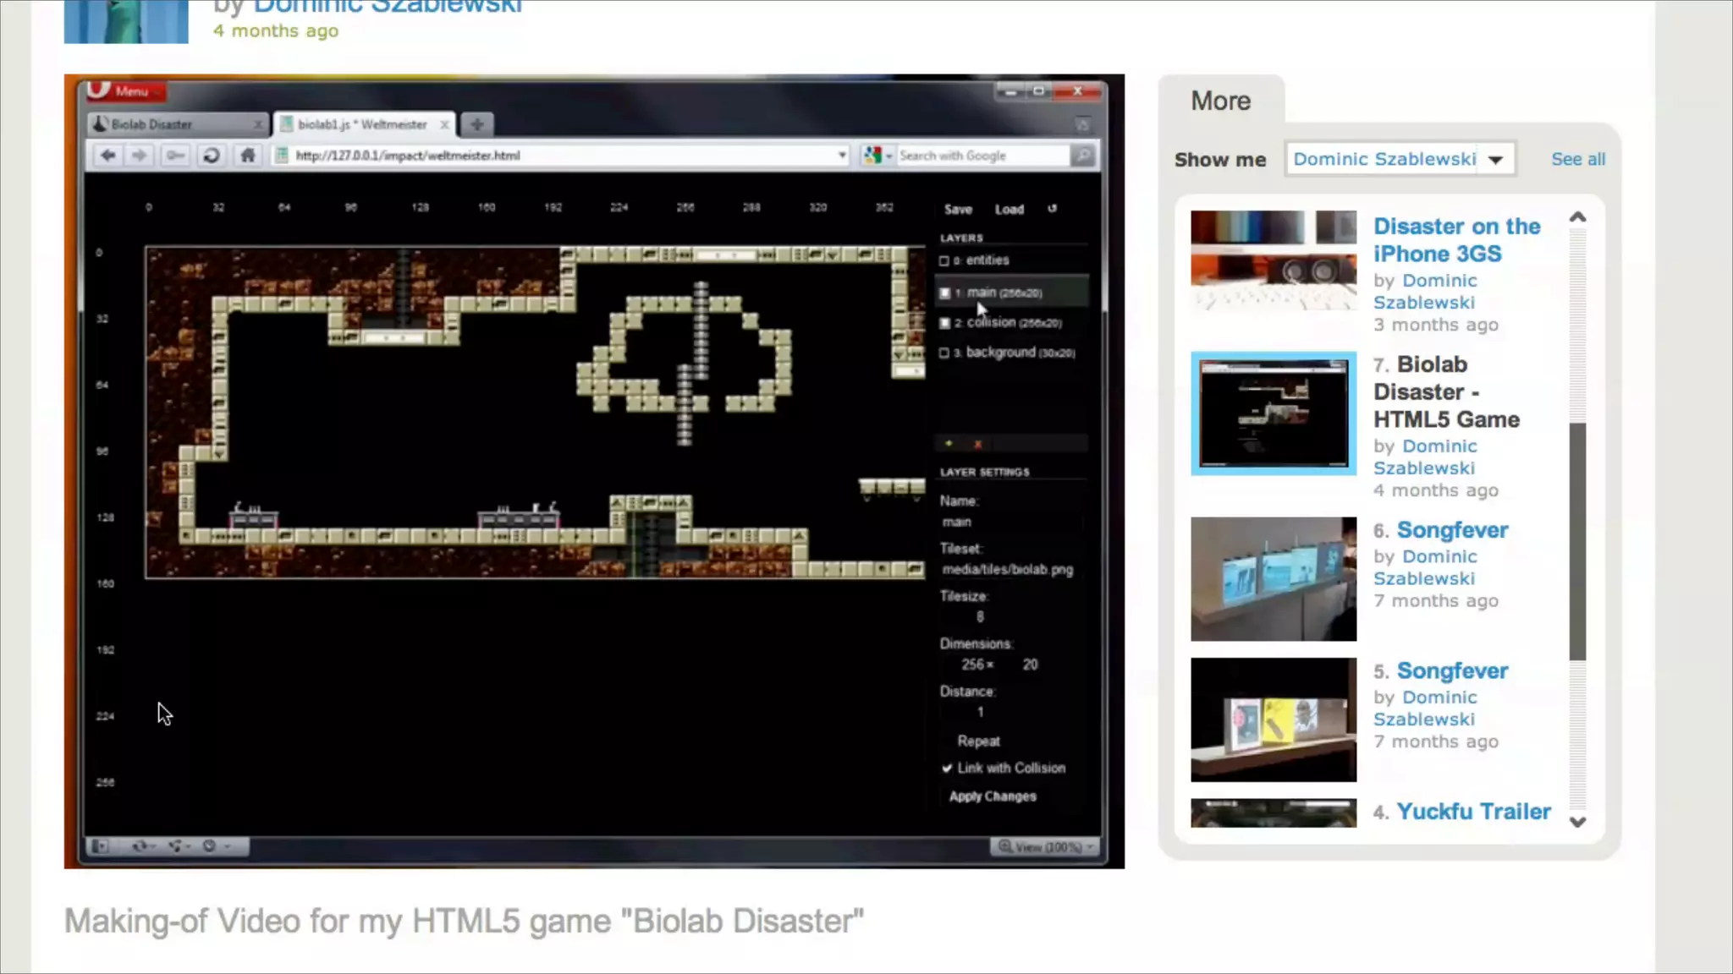Expand the address bar URL dropdown arrow

pyautogui.click(x=841, y=156)
